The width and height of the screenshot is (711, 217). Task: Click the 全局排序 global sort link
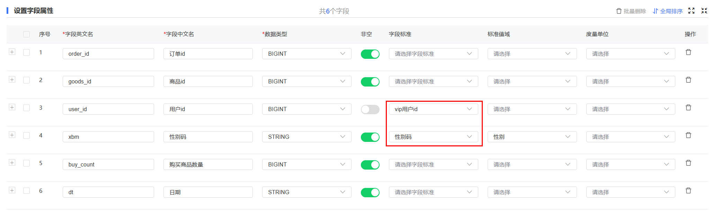pos(667,11)
